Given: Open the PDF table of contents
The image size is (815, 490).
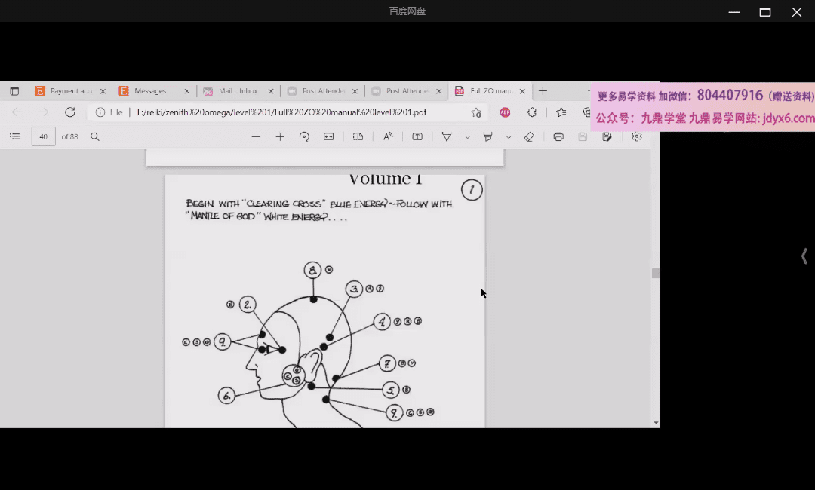Looking at the screenshot, I should click(x=14, y=136).
